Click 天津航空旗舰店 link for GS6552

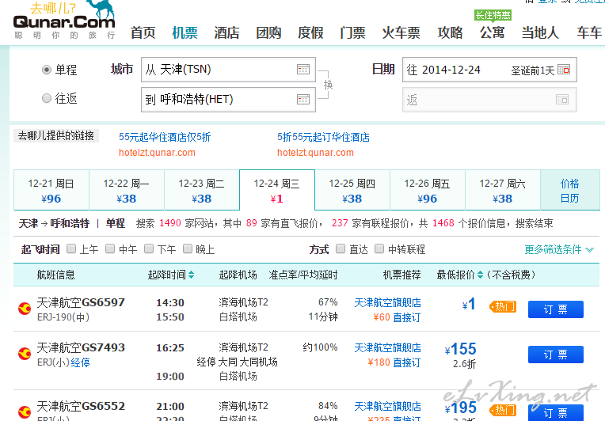(x=387, y=406)
